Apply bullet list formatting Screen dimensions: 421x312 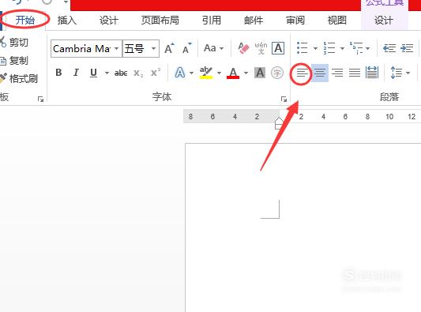(303, 48)
